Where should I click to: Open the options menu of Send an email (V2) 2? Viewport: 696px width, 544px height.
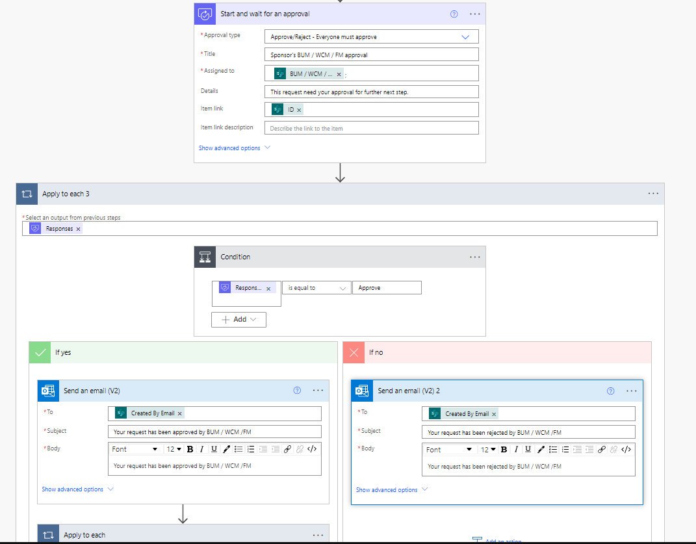(632, 391)
